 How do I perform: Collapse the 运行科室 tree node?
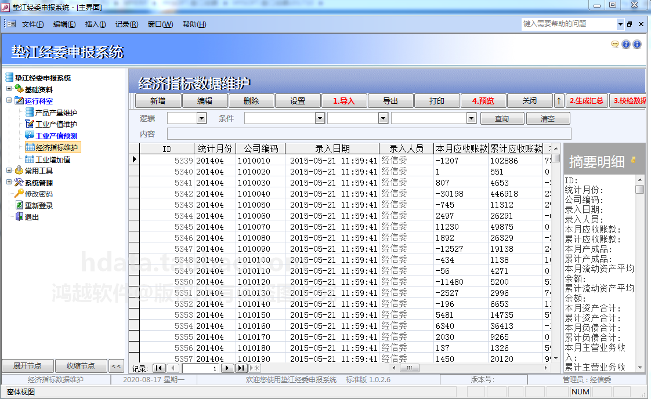click(9, 100)
